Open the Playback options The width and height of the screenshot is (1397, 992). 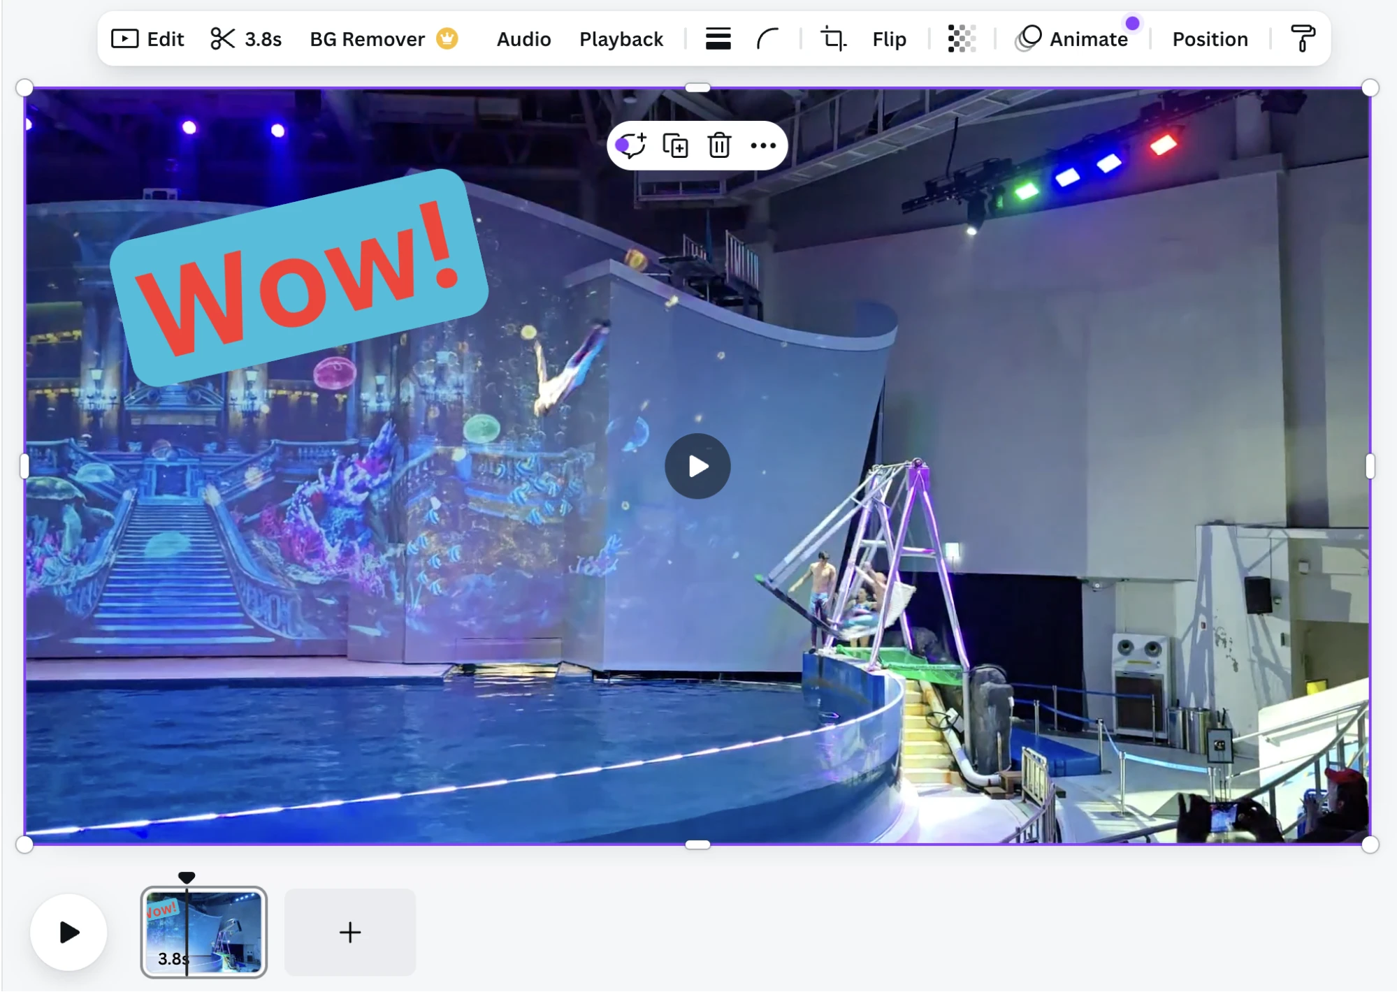[x=621, y=38]
